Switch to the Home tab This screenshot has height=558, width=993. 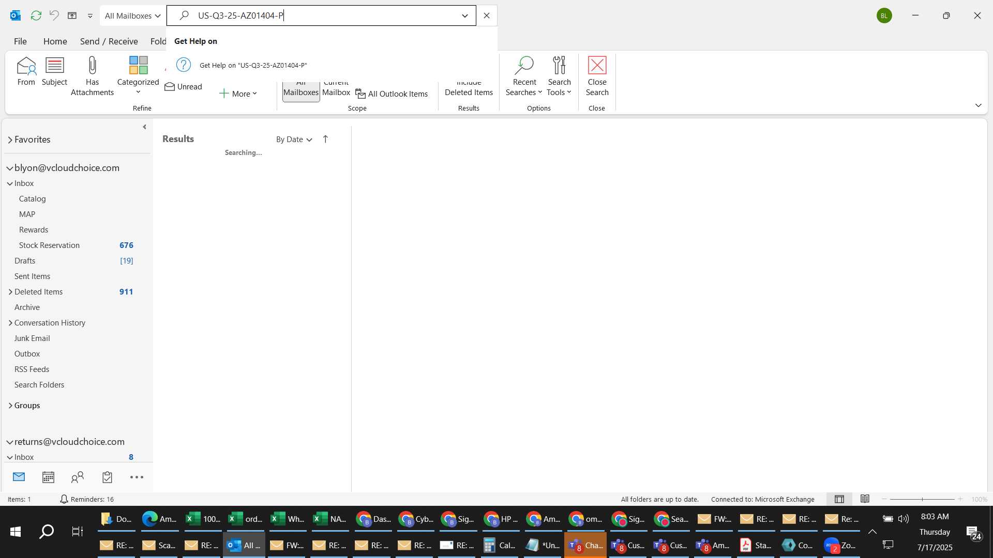[55, 41]
